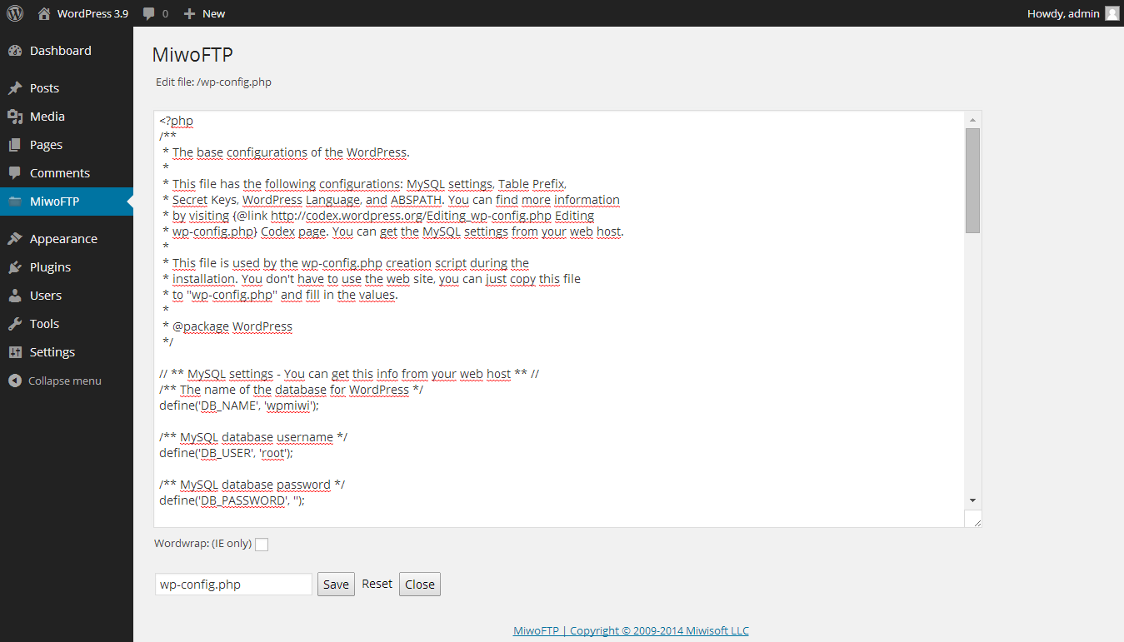1124x642 pixels.
Task: Click the Tools wrench icon
Action: pos(15,324)
